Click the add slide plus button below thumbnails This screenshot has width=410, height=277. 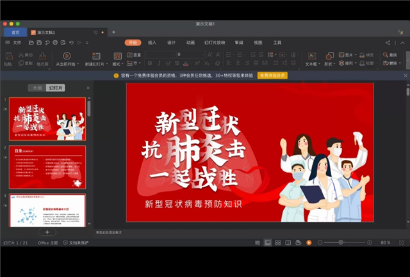click(x=47, y=232)
